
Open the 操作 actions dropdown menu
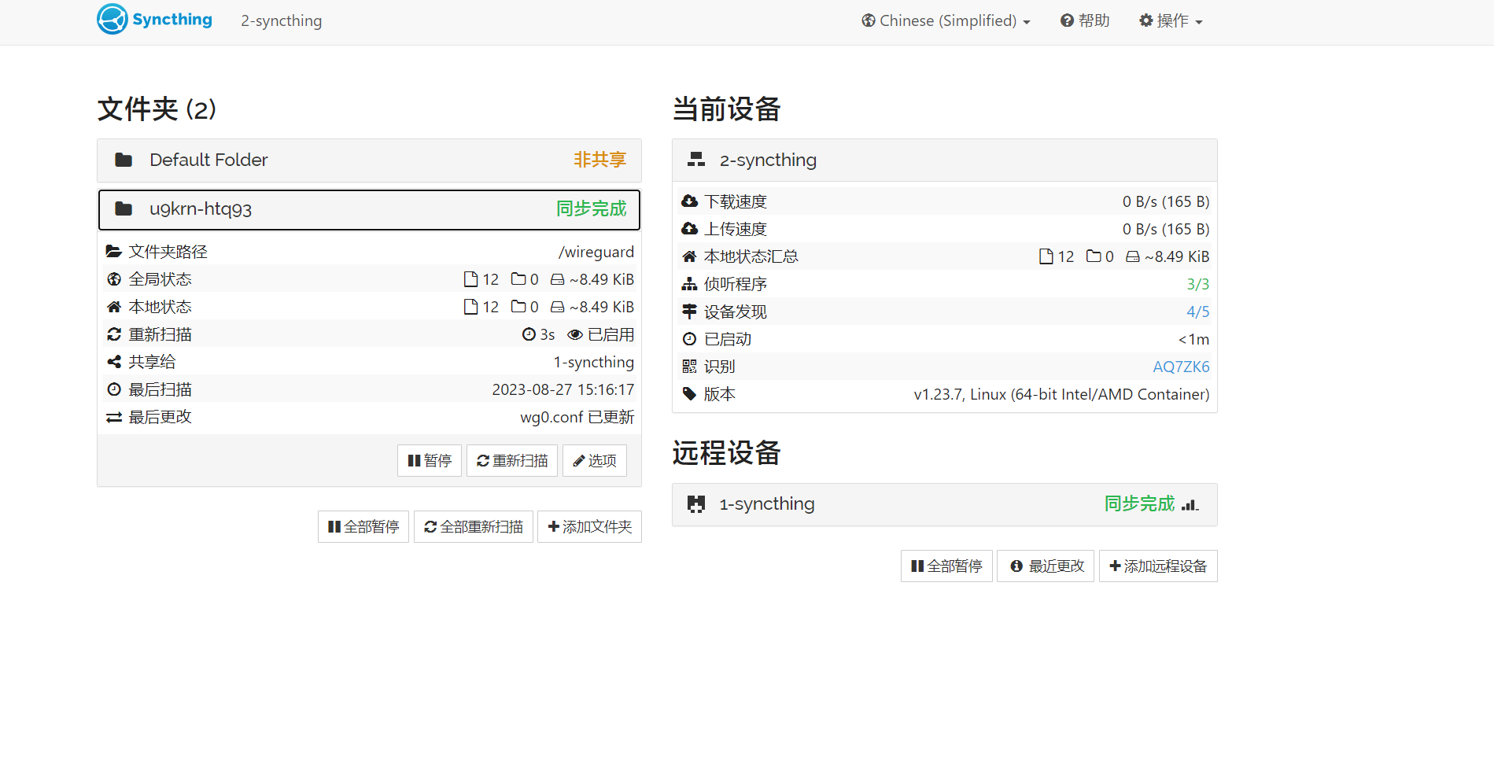(1171, 21)
